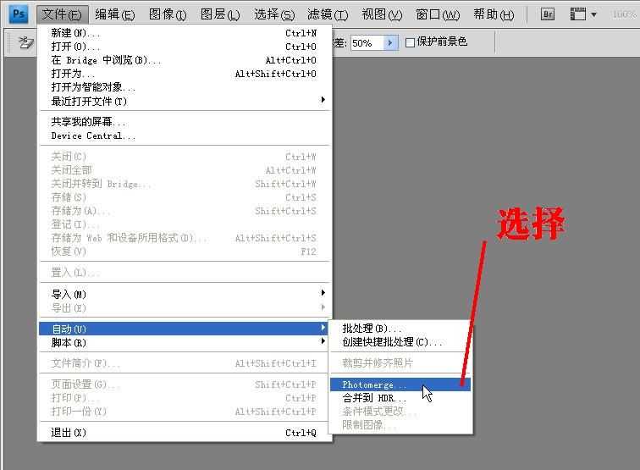The height and width of the screenshot is (470, 640).
Task: Choose 打开为... menu entry
Action: point(184,74)
